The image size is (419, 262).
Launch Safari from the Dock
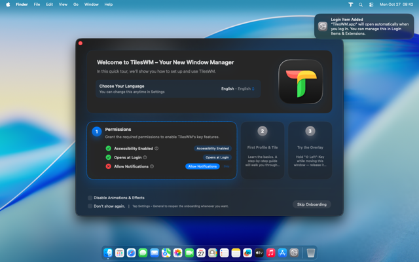[x=131, y=253]
